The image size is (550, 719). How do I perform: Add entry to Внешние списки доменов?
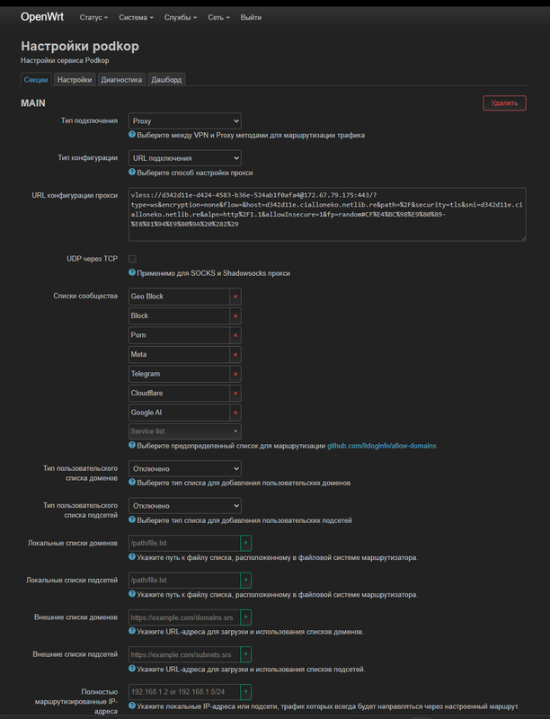pyautogui.click(x=245, y=617)
